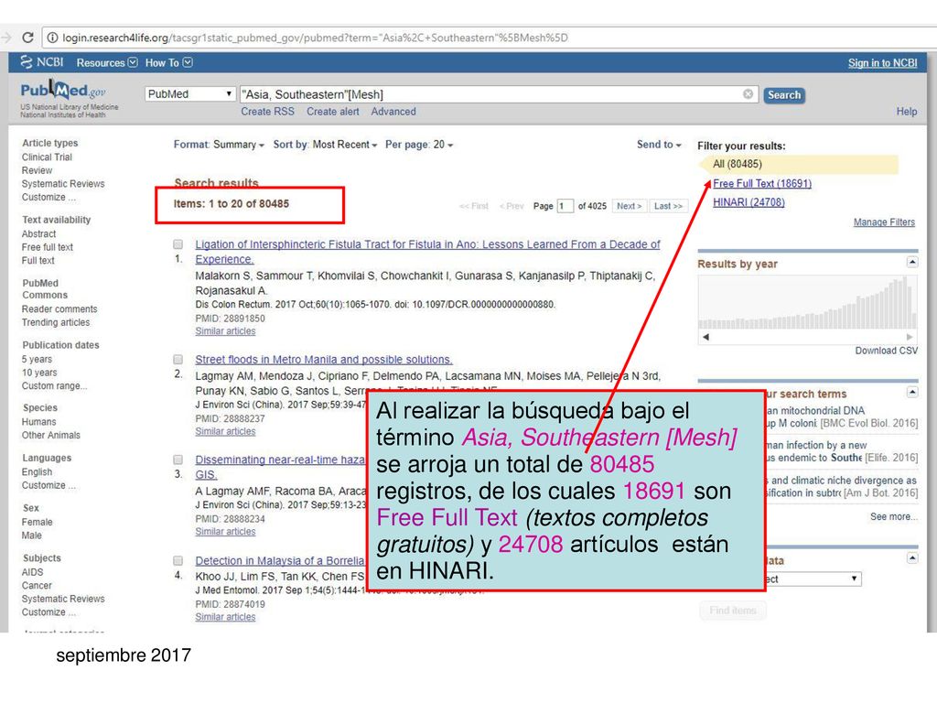The height and width of the screenshot is (703, 937).
Task: Click See more search terms
Action: click(893, 516)
